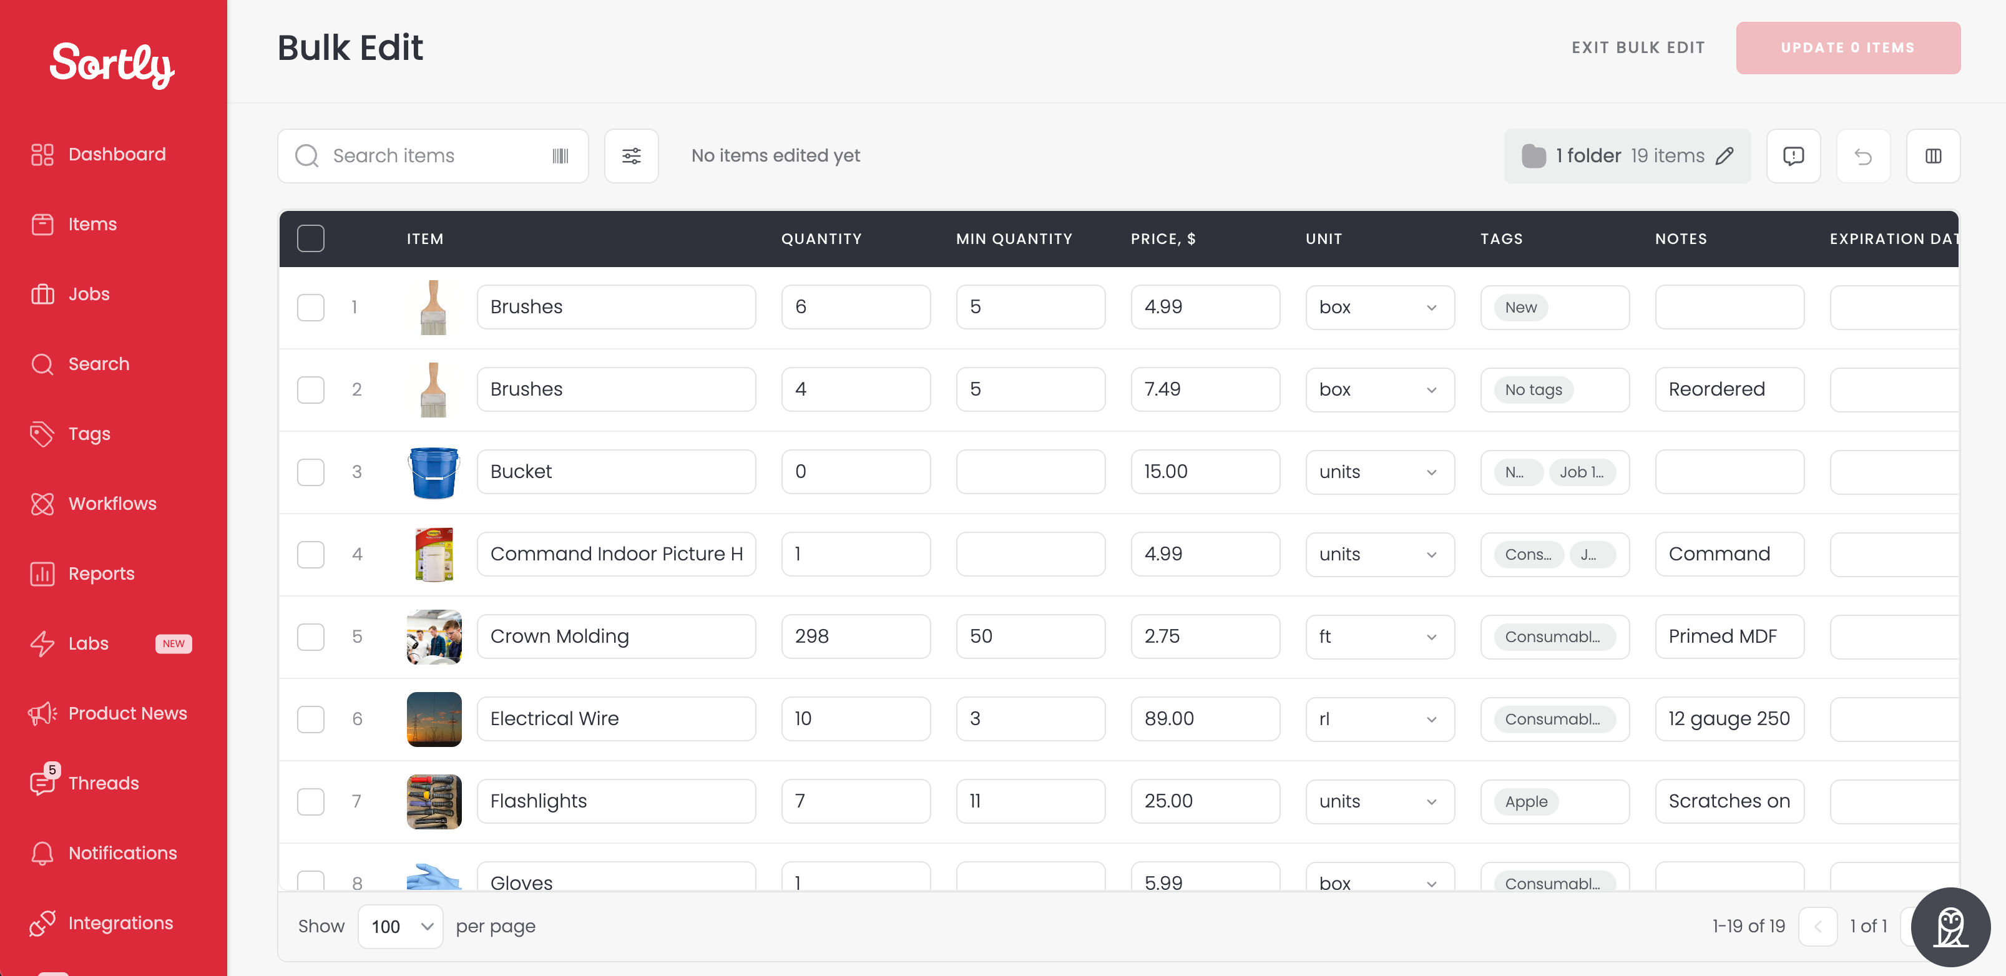Open the owl help chat icon
Screen dimensions: 2006x976
tap(1950, 927)
